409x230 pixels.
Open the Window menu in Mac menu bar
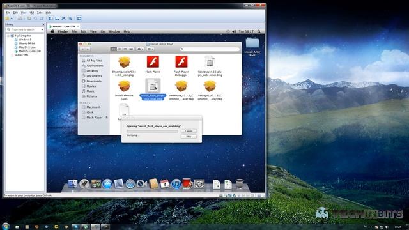pyautogui.click(x=114, y=31)
